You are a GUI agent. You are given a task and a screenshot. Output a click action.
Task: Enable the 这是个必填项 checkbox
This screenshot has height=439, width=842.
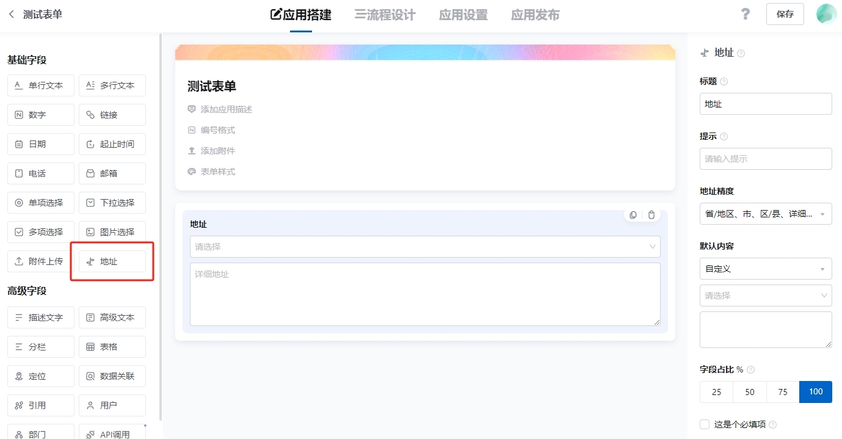pos(705,424)
